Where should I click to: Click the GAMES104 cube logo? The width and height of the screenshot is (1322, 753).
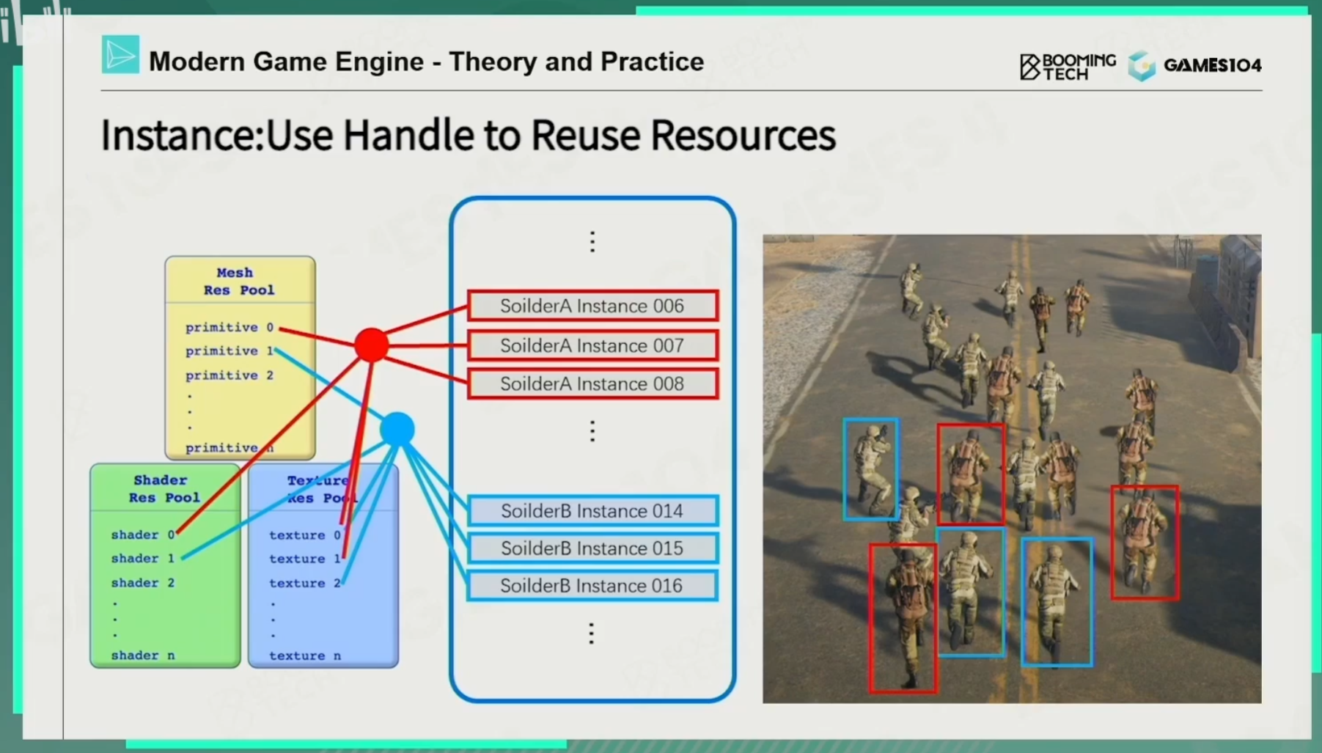click(x=1141, y=66)
